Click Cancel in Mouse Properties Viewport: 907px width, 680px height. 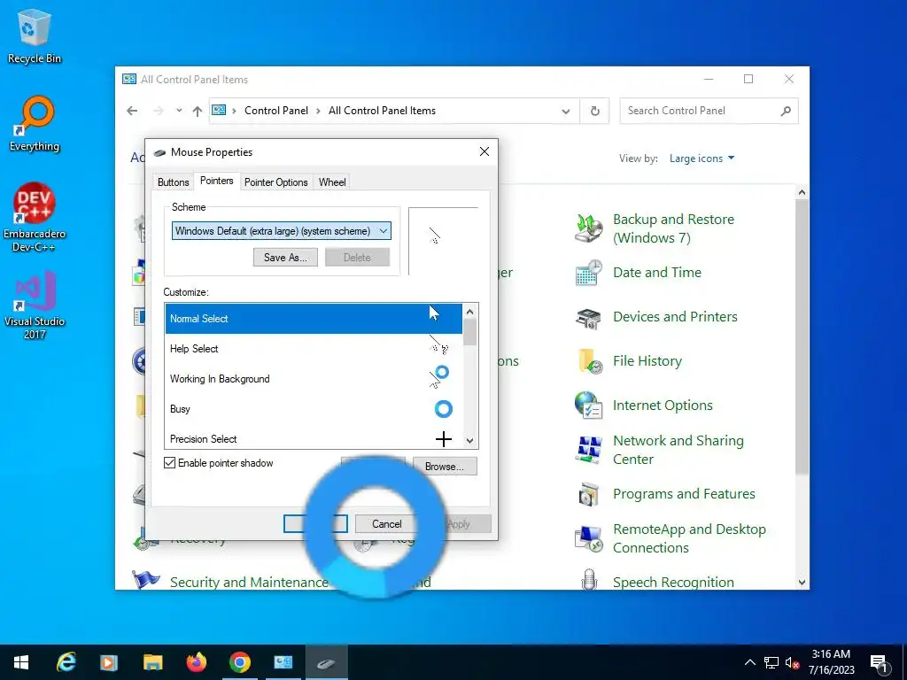coord(386,524)
